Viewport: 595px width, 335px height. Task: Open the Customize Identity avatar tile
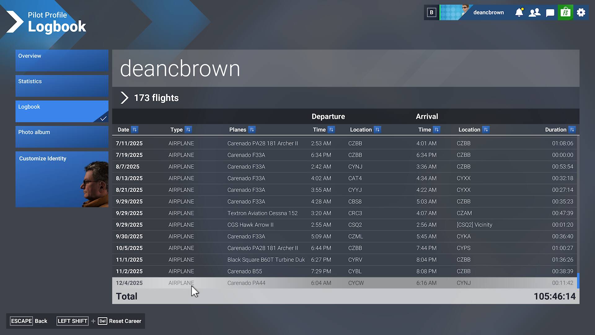[62, 179]
